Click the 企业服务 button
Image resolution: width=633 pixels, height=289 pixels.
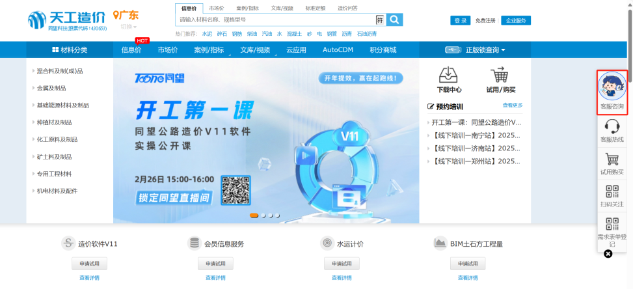click(x=516, y=21)
